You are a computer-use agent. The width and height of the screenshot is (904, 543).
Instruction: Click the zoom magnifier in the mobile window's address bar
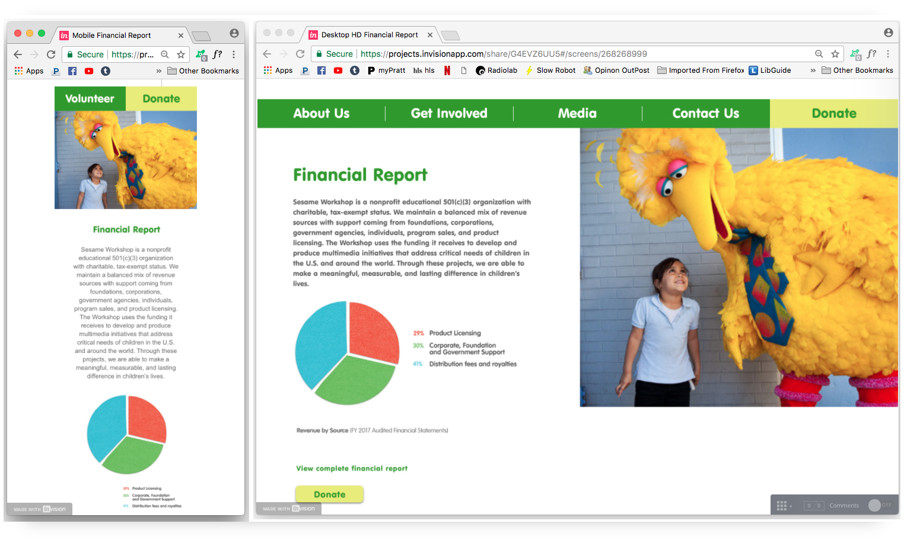click(165, 54)
